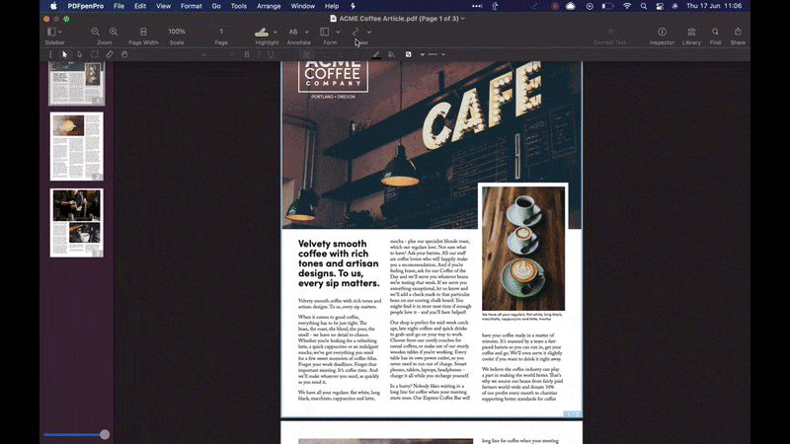Select the Annotate text tool
This screenshot has width=790, height=444.
[x=293, y=32]
